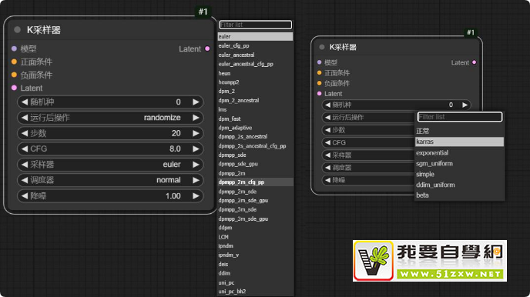
Task: Click the purple 模型 input socket on left node
Action: [x=14, y=48]
